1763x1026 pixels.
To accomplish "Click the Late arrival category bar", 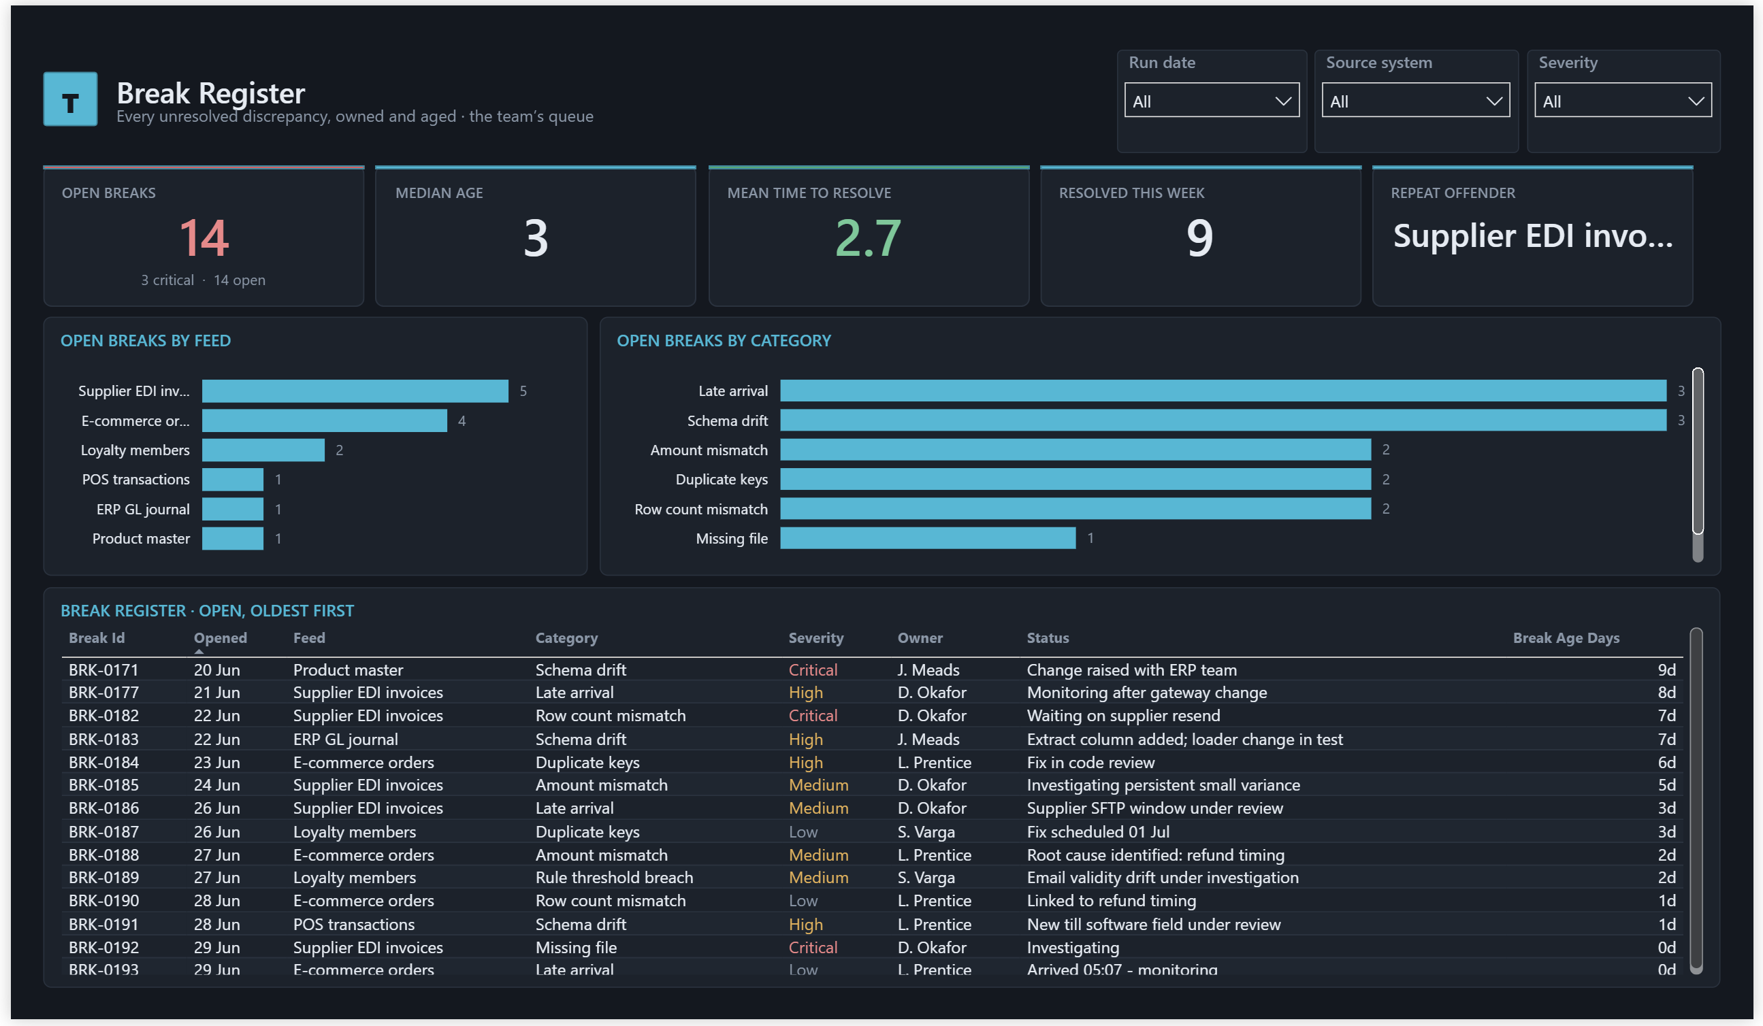I will (1223, 391).
